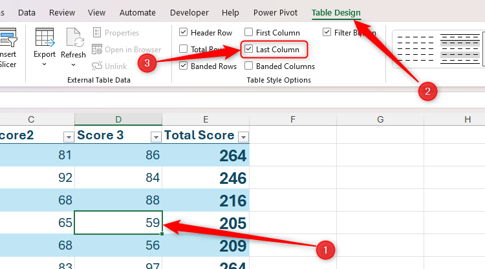Toggle the Header Row checkbox
Viewport: 485px width, 269px height.
pos(184,32)
